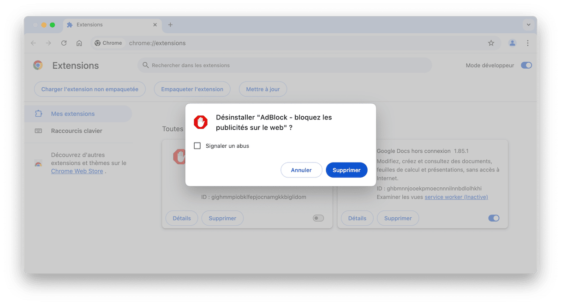Toggle the Google Docs hors connexion switch
This screenshot has height=305, width=561.
[494, 218]
